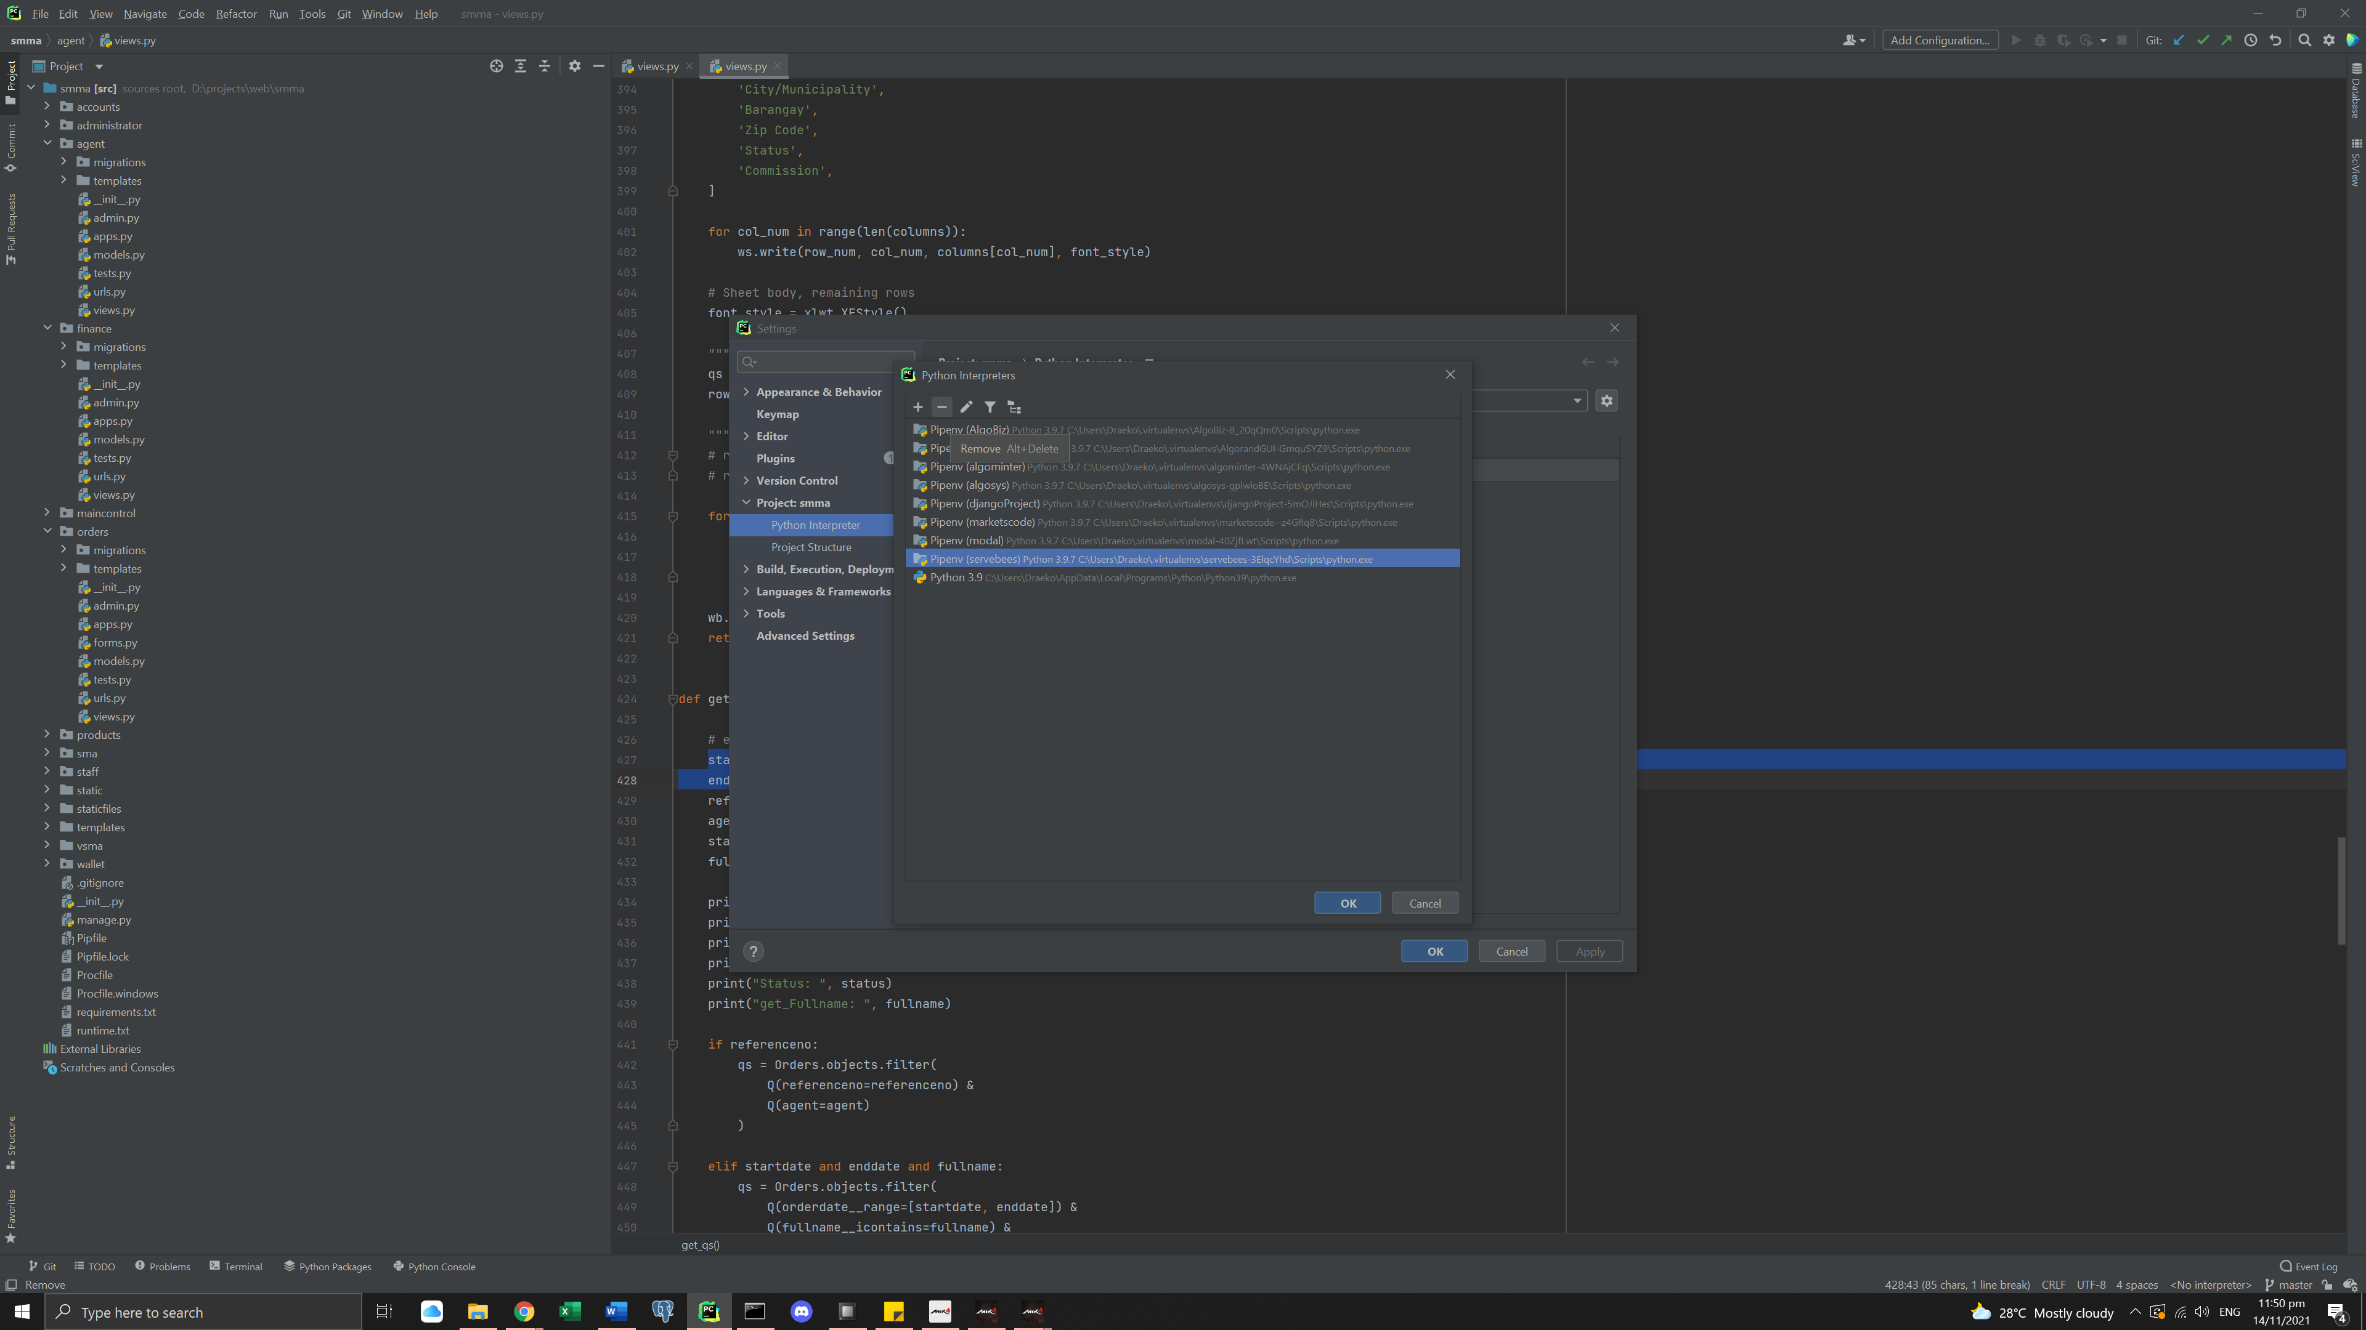This screenshot has width=2366, height=1330.
Task: Collapse the Project: smma settings node
Action: (x=746, y=503)
